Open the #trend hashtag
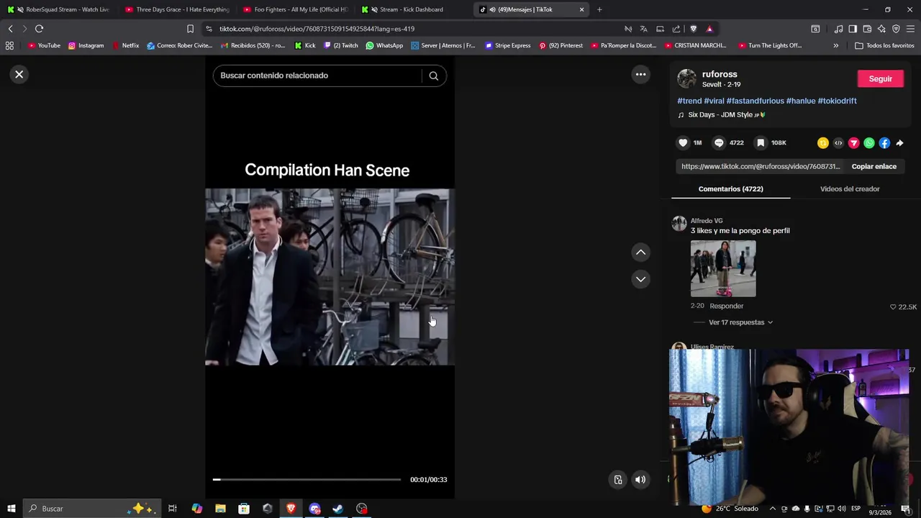The width and height of the screenshot is (921, 518). coord(689,101)
